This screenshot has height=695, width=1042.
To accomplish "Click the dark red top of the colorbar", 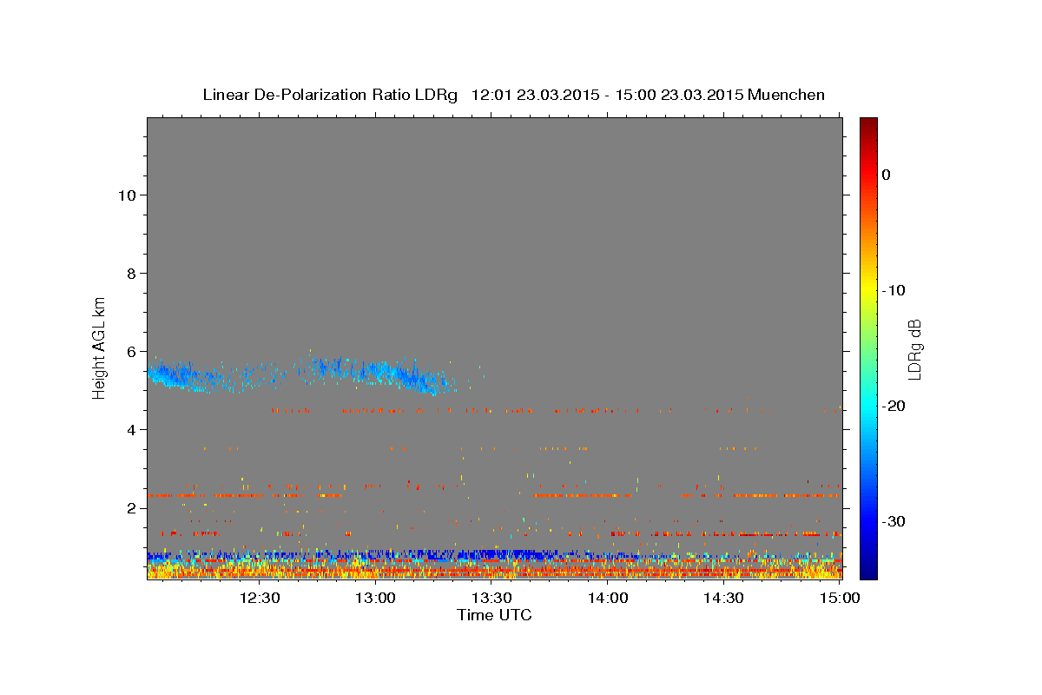I will pyautogui.click(x=868, y=123).
